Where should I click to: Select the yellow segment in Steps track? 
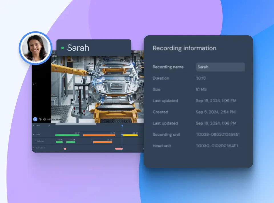(x=130, y=135)
